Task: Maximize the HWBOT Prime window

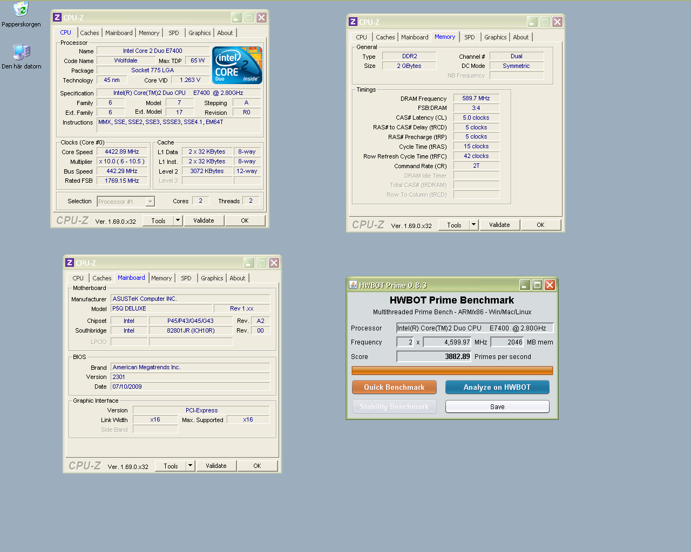Action: (x=537, y=285)
